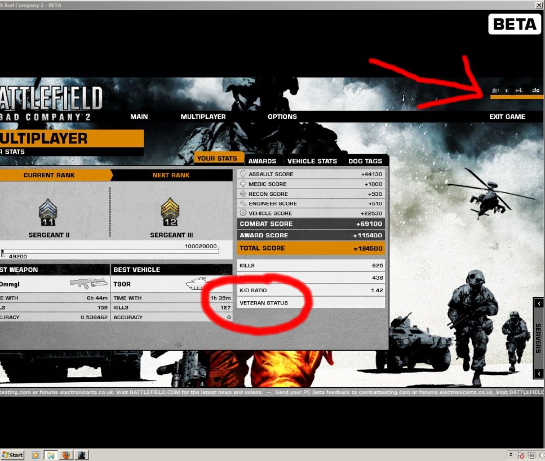
Task: Open the MAIN menu
Action: (x=139, y=117)
